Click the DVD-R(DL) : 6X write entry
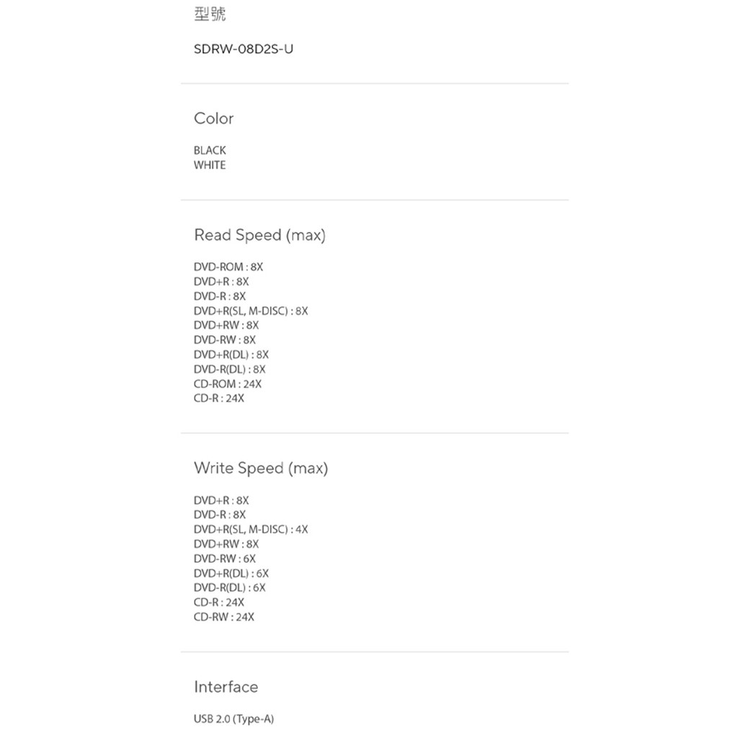The height and width of the screenshot is (738, 738). (x=230, y=588)
